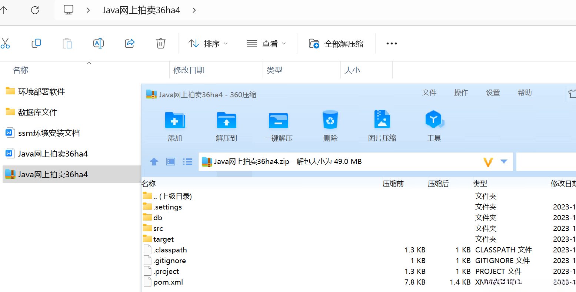The width and height of the screenshot is (576, 292).
Task: Click the up arrow navigation in Explorer
Action: (x=4, y=10)
